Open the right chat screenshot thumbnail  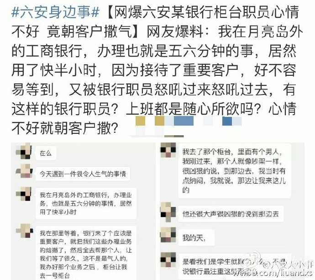coord(232,211)
